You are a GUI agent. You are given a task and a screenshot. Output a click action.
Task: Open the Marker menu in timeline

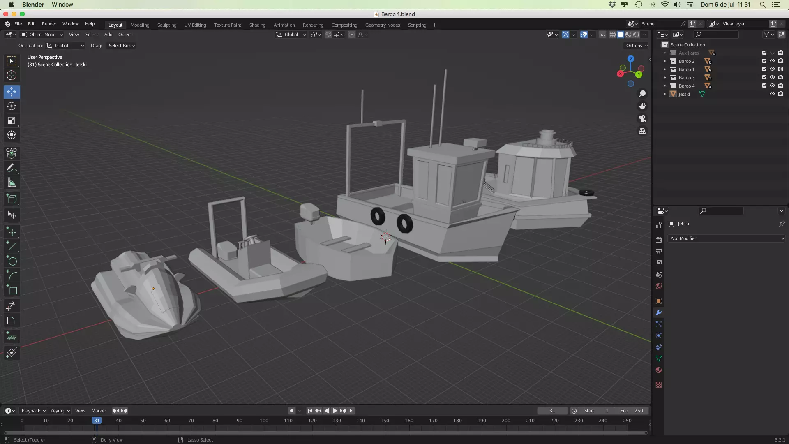[99, 411]
